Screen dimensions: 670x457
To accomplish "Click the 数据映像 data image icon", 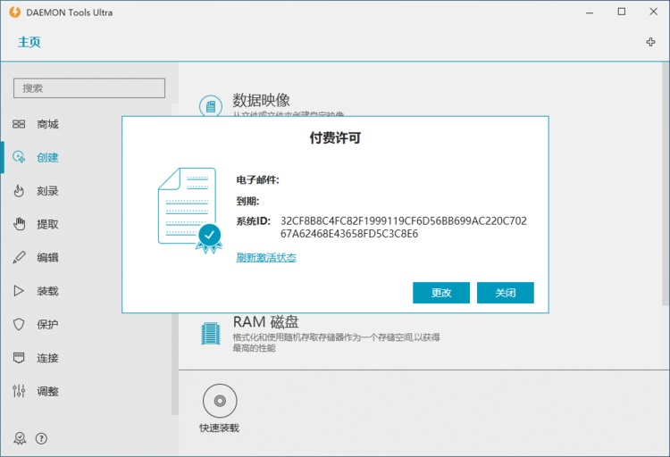I will (x=211, y=106).
